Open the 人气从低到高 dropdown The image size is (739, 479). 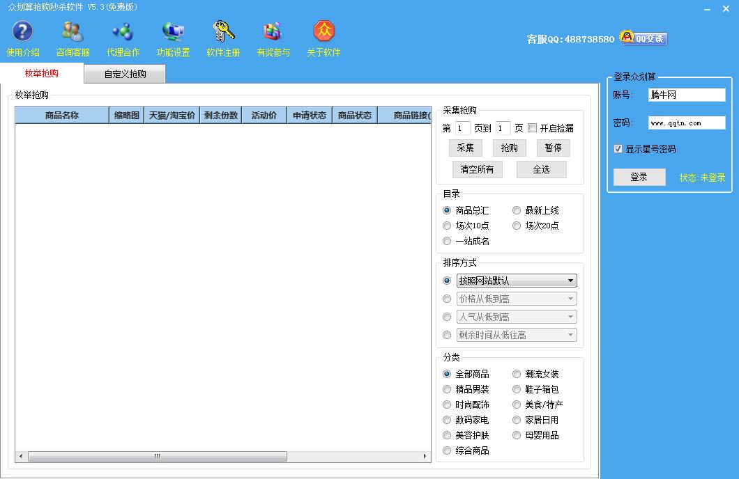(517, 317)
